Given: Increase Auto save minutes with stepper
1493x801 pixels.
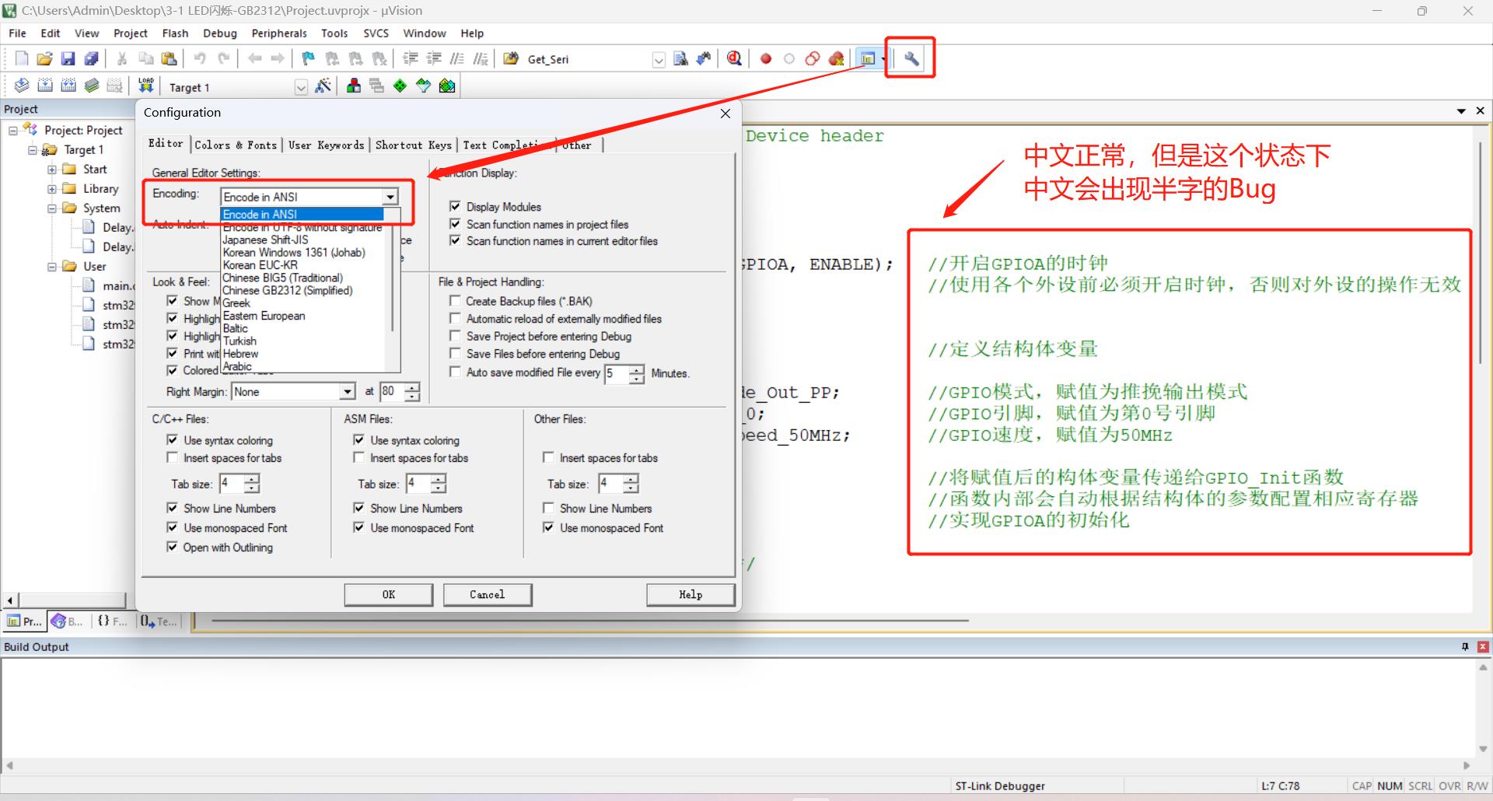Looking at the screenshot, I should (637, 369).
